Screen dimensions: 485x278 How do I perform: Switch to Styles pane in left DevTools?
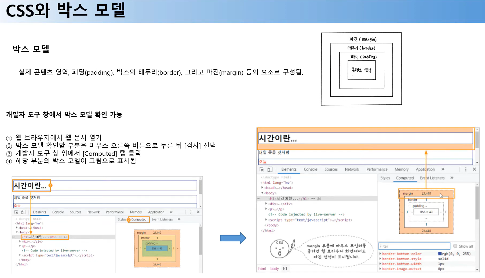click(x=122, y=219)
